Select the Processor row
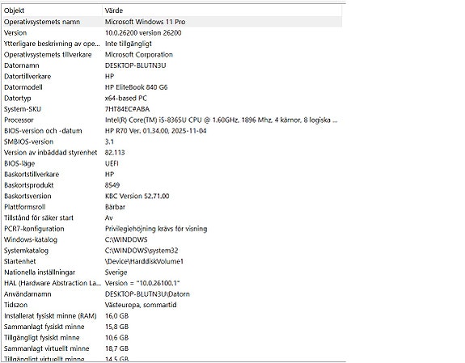This screenshot has height=363, width=465. click(171, 120)
